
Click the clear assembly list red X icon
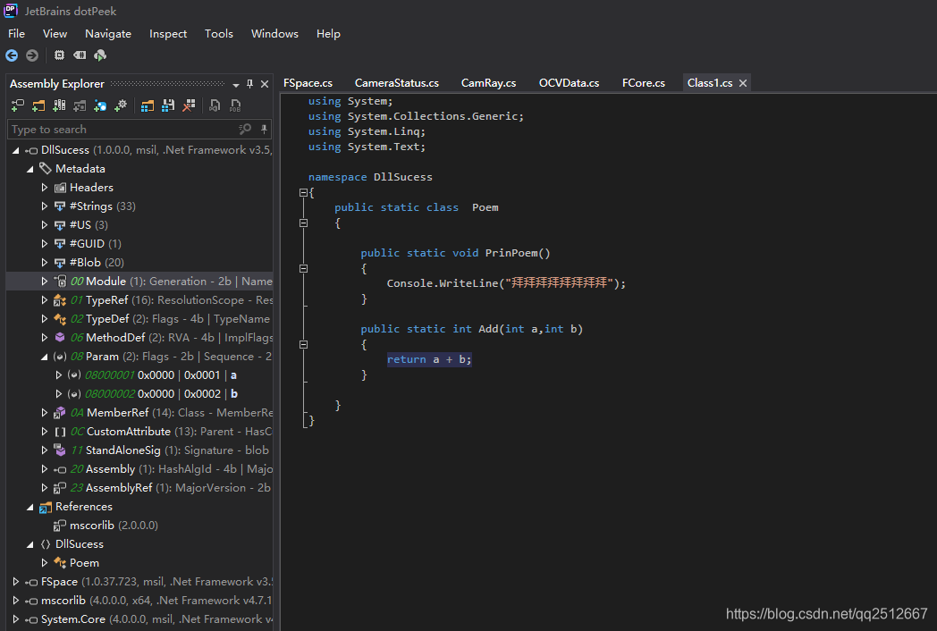(189, 105)
